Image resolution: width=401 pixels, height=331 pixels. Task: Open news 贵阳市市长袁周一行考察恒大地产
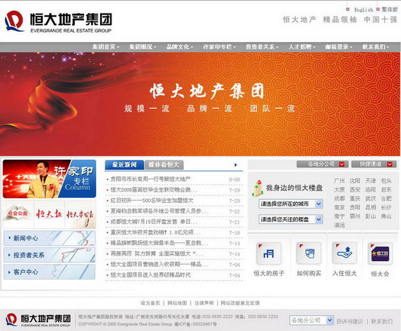pyautogui.click(x=150, y=180)
